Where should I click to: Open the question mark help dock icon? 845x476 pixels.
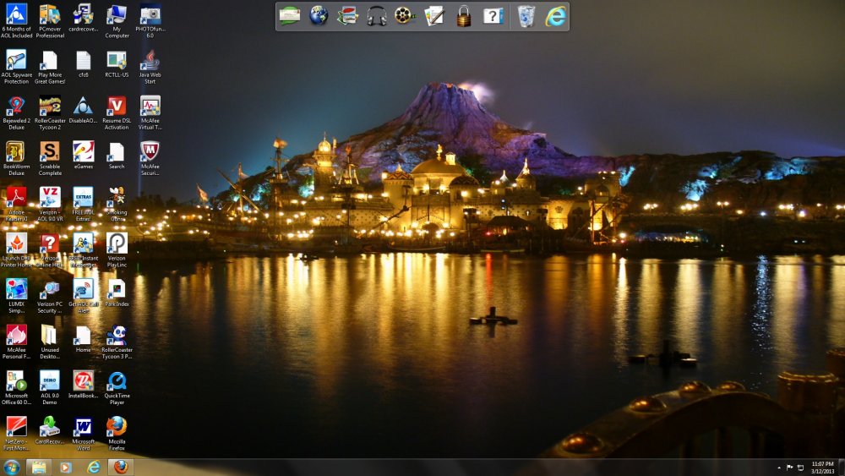click(x=493, y=16)
